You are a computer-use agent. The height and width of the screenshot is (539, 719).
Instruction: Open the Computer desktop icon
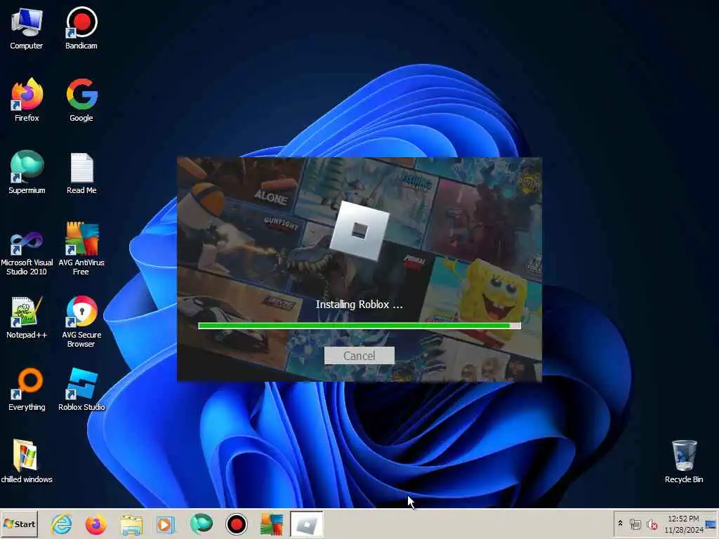pos(27,28)
